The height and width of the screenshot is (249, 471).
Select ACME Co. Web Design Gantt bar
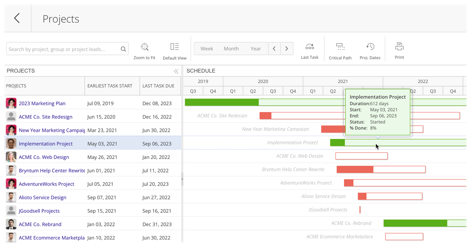[362, 156]
